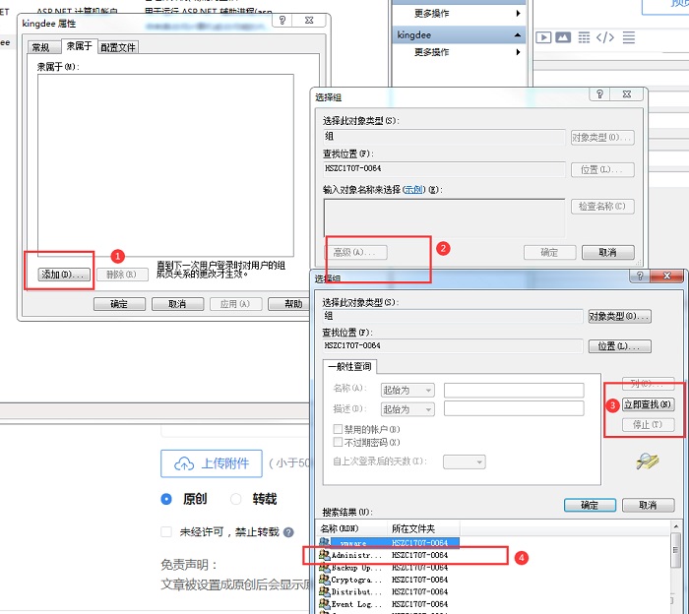Screen dimensions: 689x614
Task: Click the 立即查找 button
Action: click(x=649, y=404)
